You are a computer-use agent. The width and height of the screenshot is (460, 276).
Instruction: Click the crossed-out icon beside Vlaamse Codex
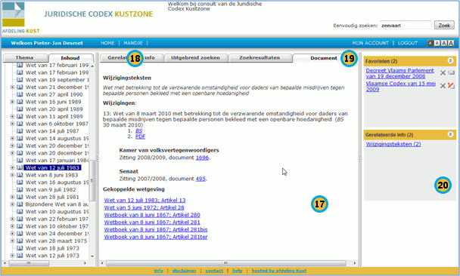pyautogui.click(x=451, y=86)
